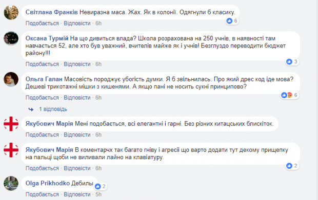
Task: Click Olga Prikhodko's avatar image
Action: coord(11,183)
